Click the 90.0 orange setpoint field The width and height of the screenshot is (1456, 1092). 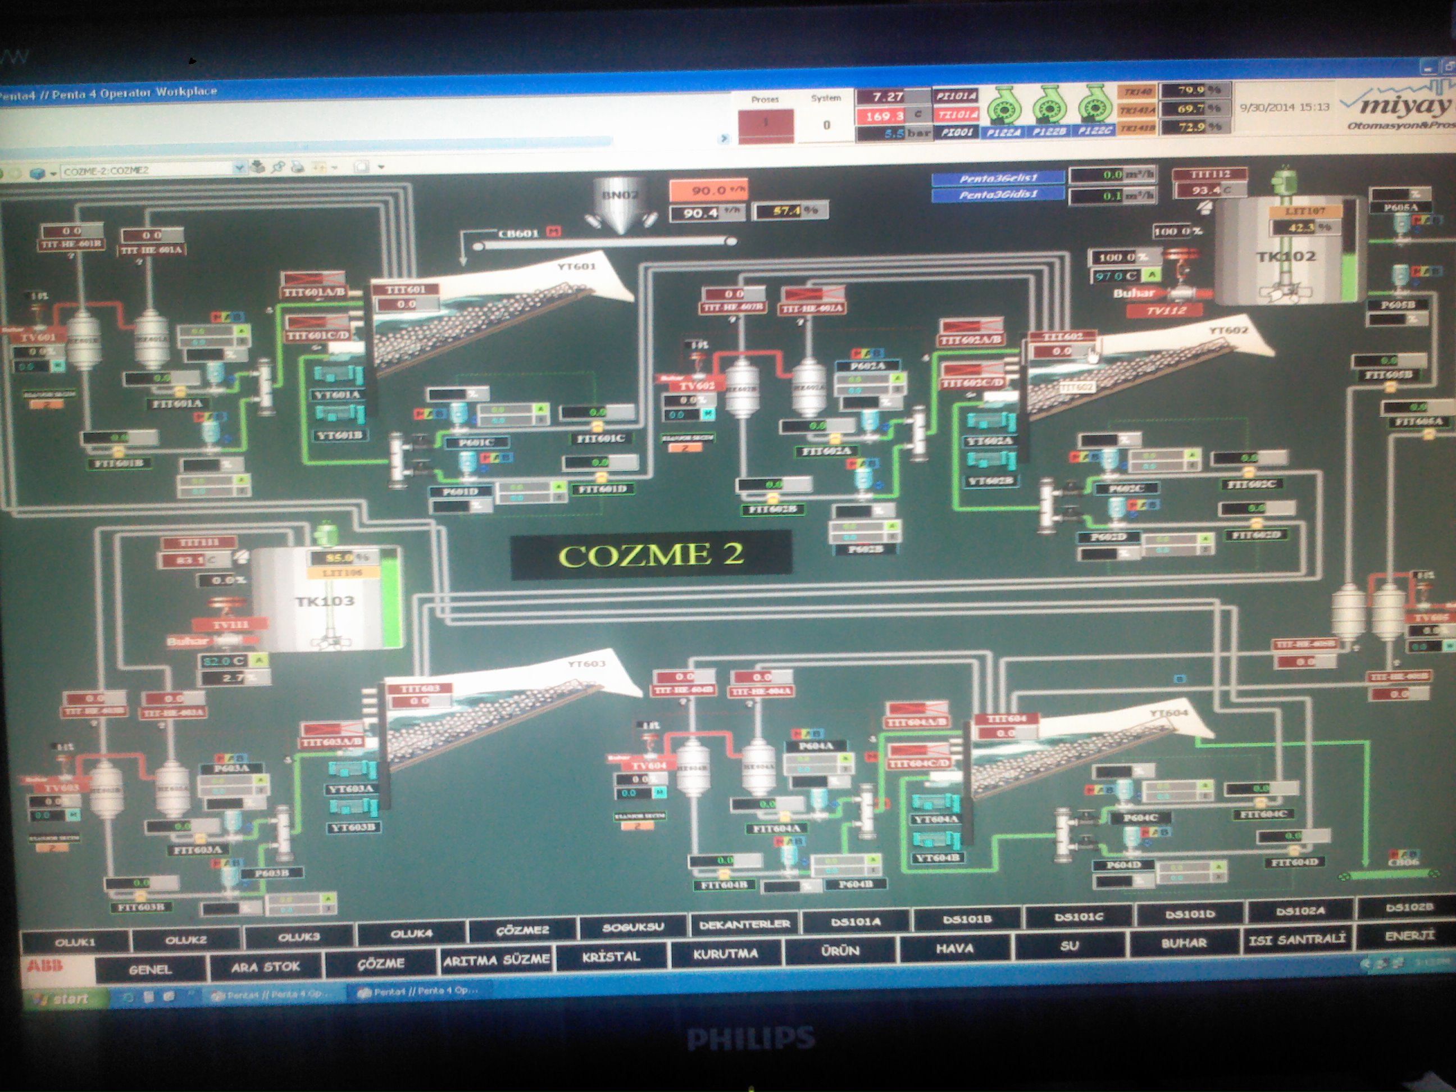(x=708, y=190)
